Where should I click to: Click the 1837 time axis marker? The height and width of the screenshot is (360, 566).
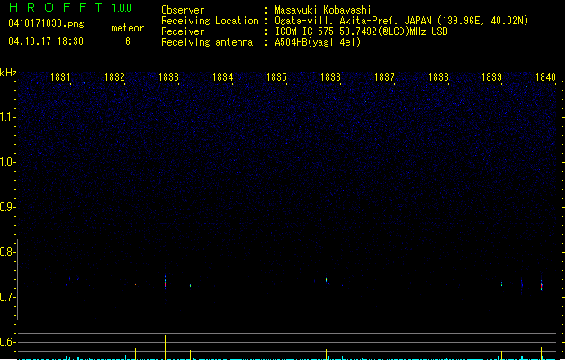point(384,77)
